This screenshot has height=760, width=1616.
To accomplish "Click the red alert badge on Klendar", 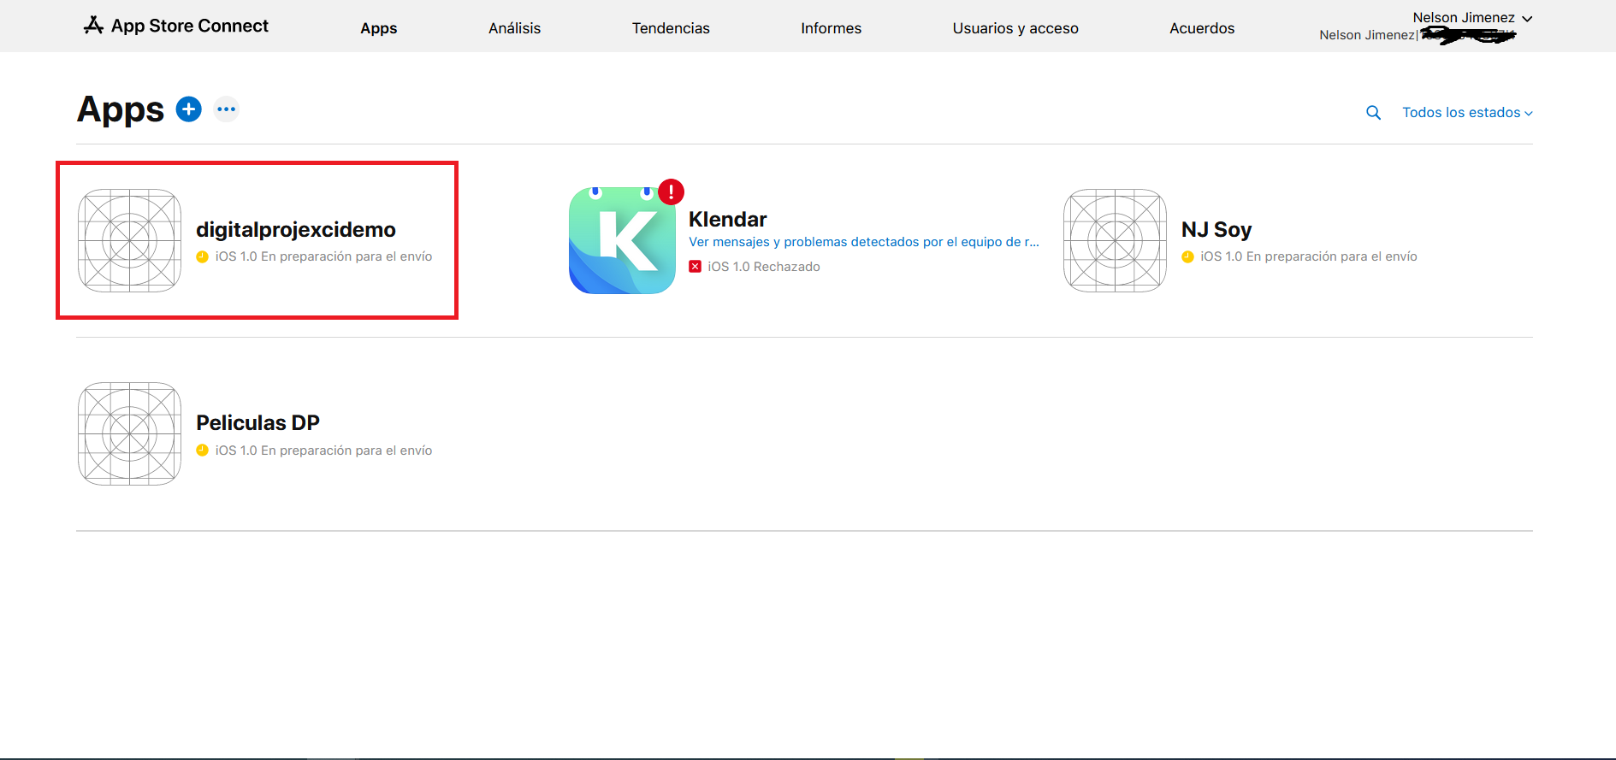I will point(672,191).
